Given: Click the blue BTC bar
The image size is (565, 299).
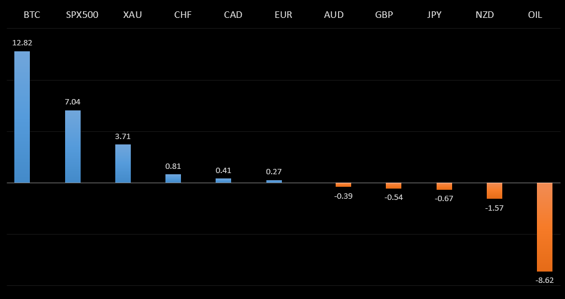Looking at the screenshot, I should pyautogui.click(x=22, y=117).
